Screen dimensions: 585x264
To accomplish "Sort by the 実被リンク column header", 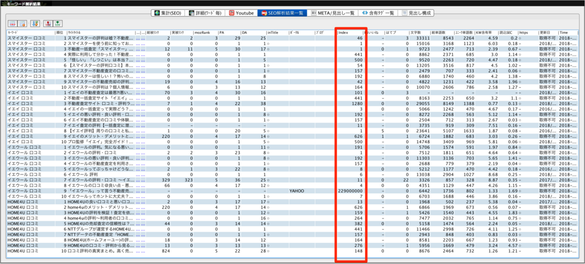I will click(182, 33).
